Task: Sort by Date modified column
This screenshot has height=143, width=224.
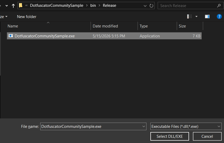Action: (x=114, y=26)
